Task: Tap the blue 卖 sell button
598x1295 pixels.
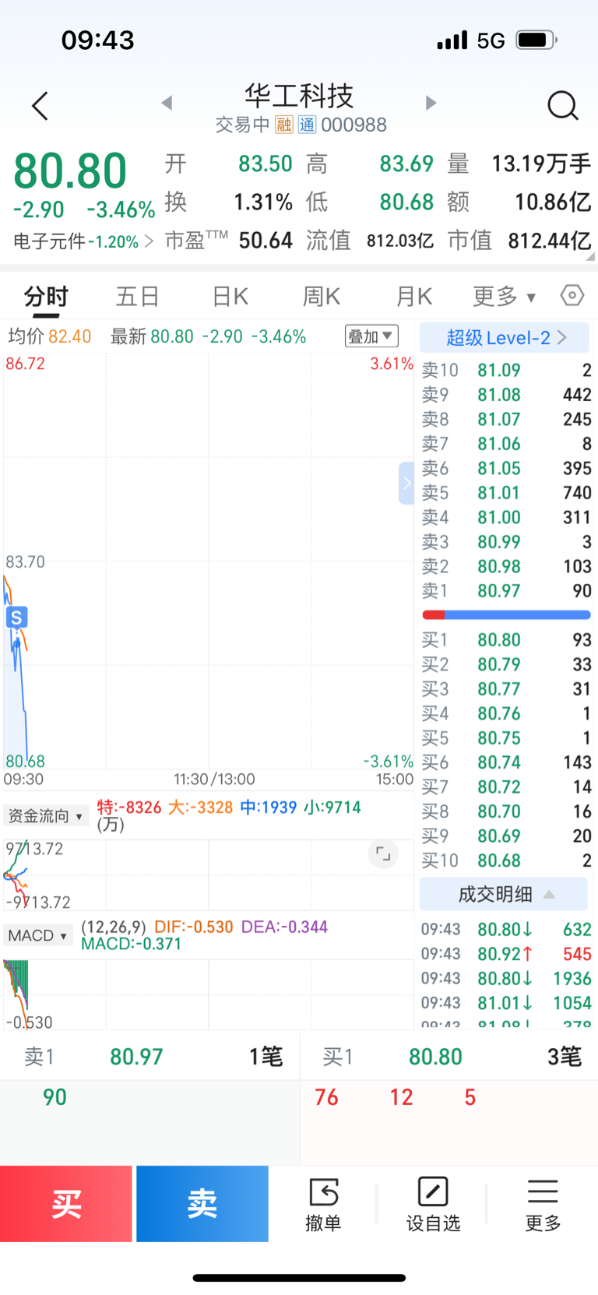Action: [202, 1204]
